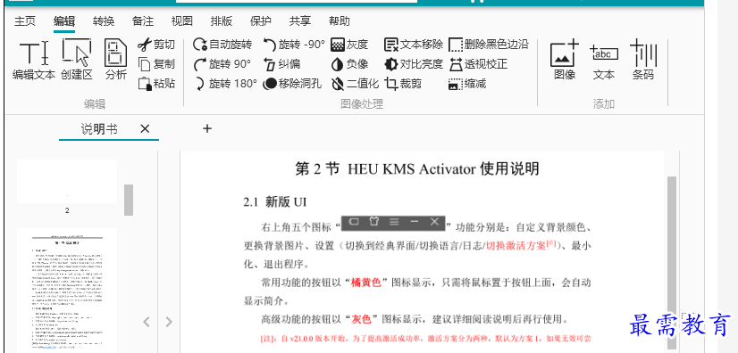The width and height of the screenshot is (738, 353).
Task: Click 移除洞孔 (Remove Punch Holes)
Action: point(292,84)
